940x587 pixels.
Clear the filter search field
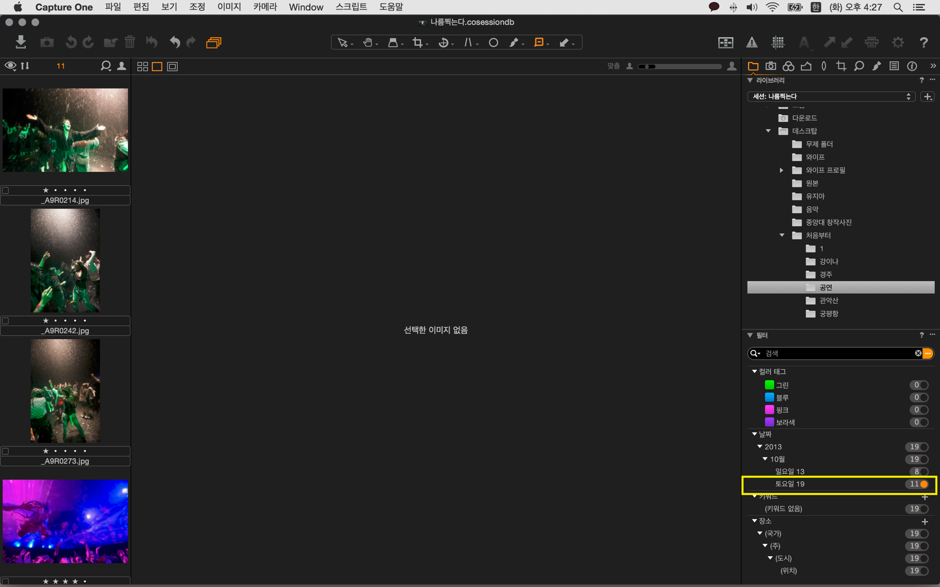918,353
